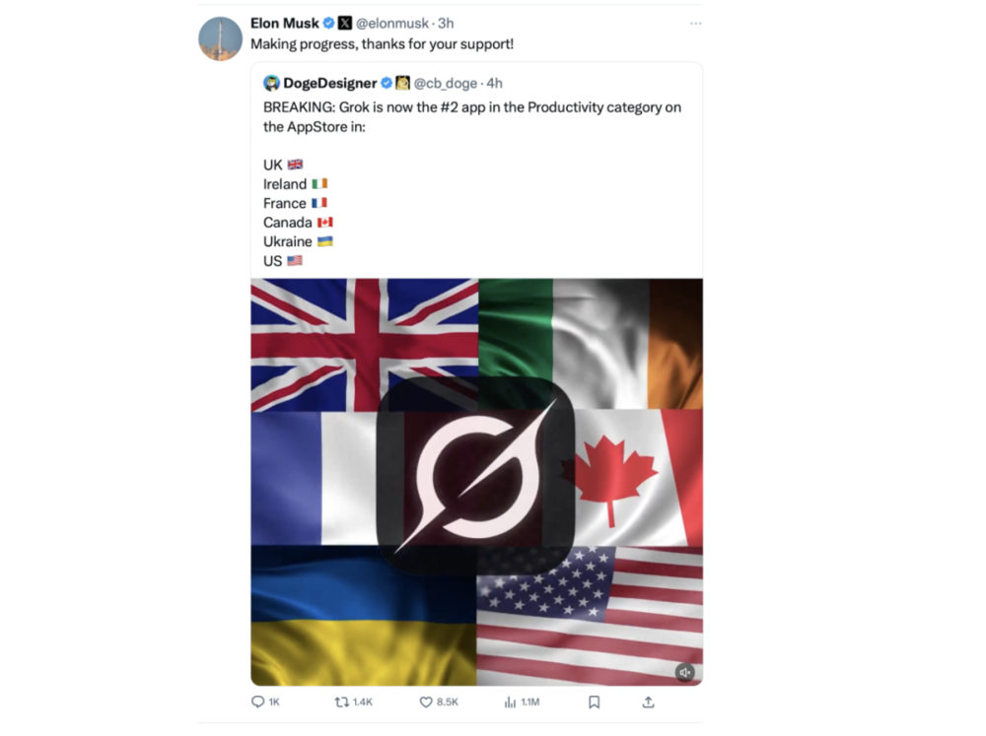Open DogeDesigner's small avatar
This screenshot has width=986, height=736.
pos(271,84)
